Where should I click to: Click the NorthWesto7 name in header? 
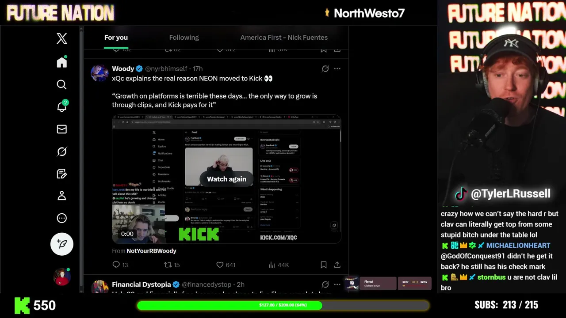click(369, 13)
